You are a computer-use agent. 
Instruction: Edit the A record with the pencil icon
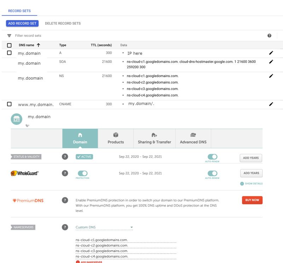271,53
